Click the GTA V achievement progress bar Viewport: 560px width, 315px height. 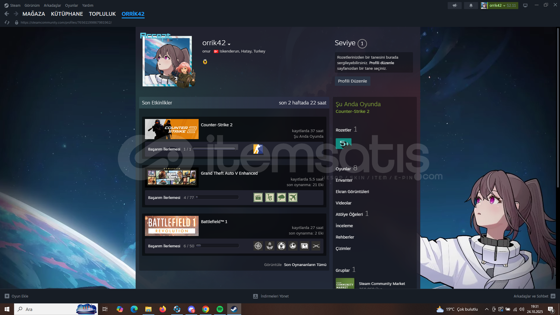[217, 197]
